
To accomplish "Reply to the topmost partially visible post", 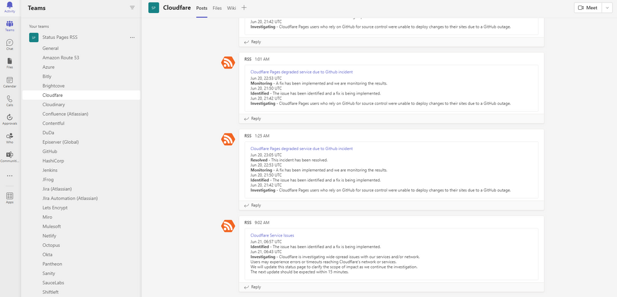I will (252, 42).
